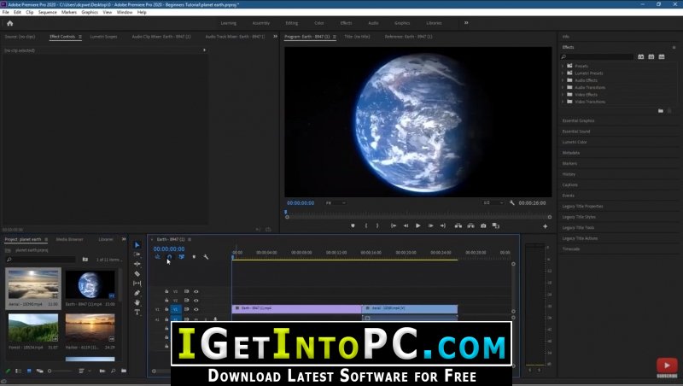Image resolution: width=683 pixels, height=386 pixels.
Task: Add marker in Program monitor controls
Action: tap(353, 225)
